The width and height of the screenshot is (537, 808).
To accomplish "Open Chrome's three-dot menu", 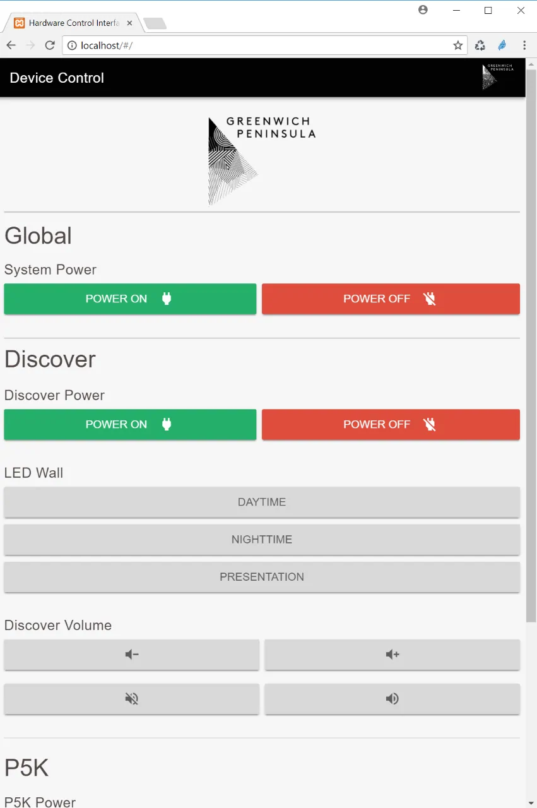I will coord(524,45).
